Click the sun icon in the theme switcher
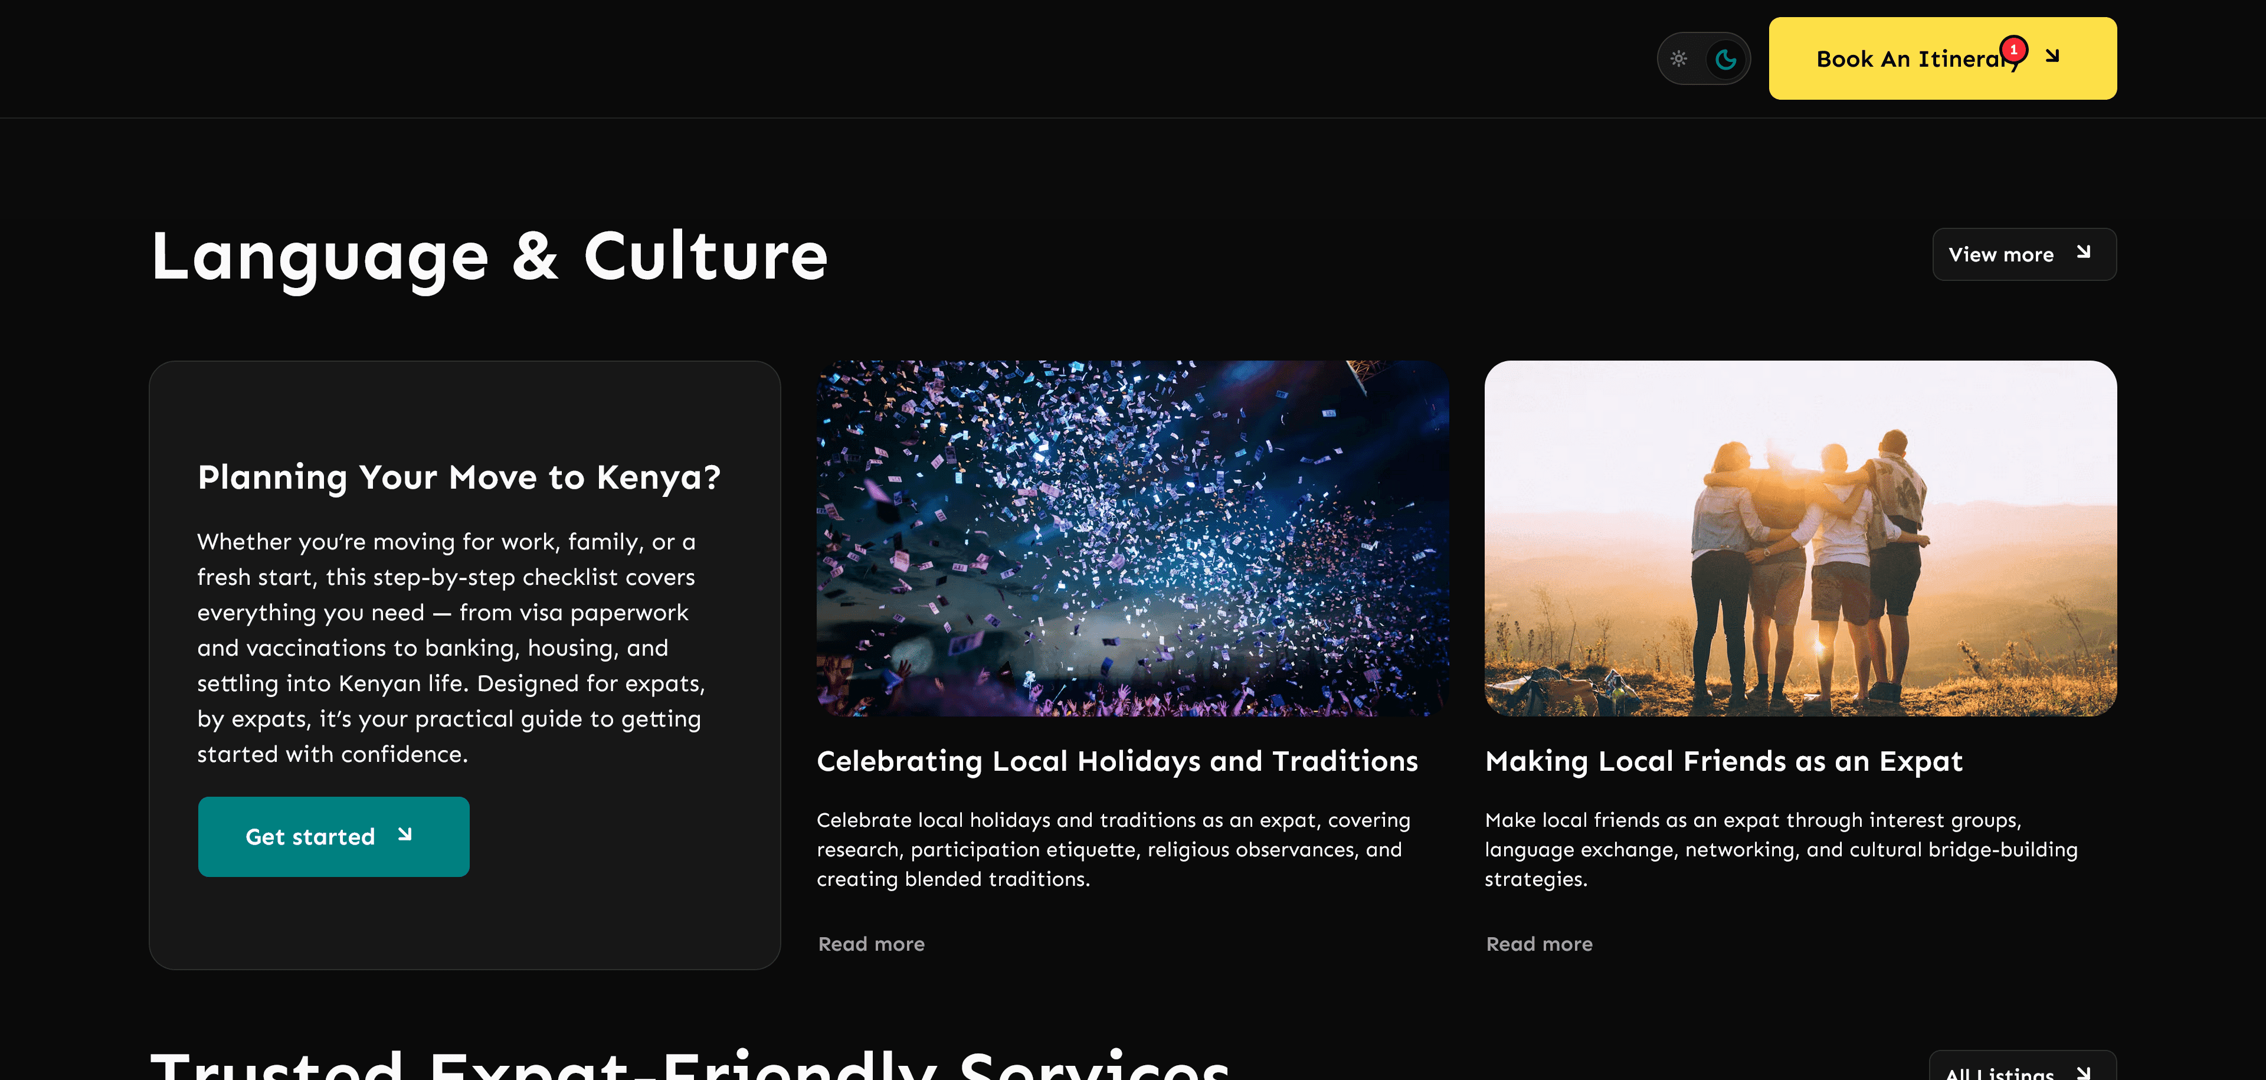2266x1080 pixels. tap(1678, 59)
